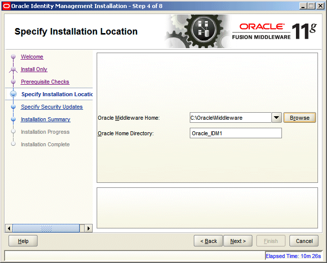Cancel the installation

[x=304, y=241]
